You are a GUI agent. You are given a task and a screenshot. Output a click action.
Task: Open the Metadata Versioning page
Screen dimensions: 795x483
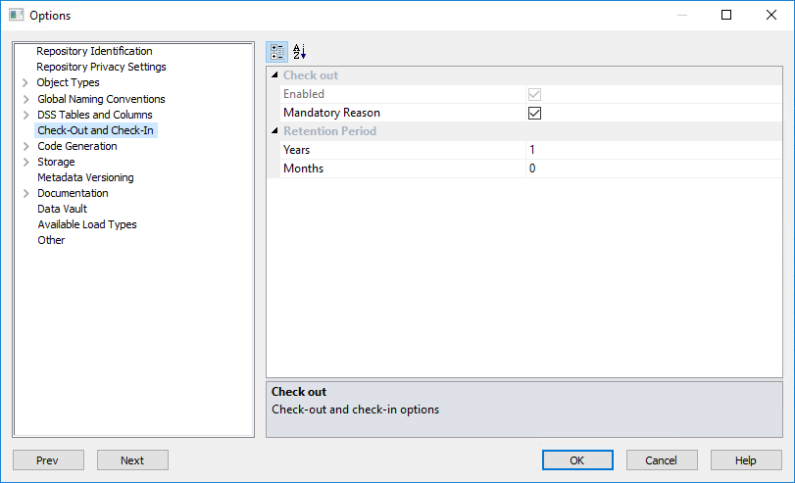85,177
